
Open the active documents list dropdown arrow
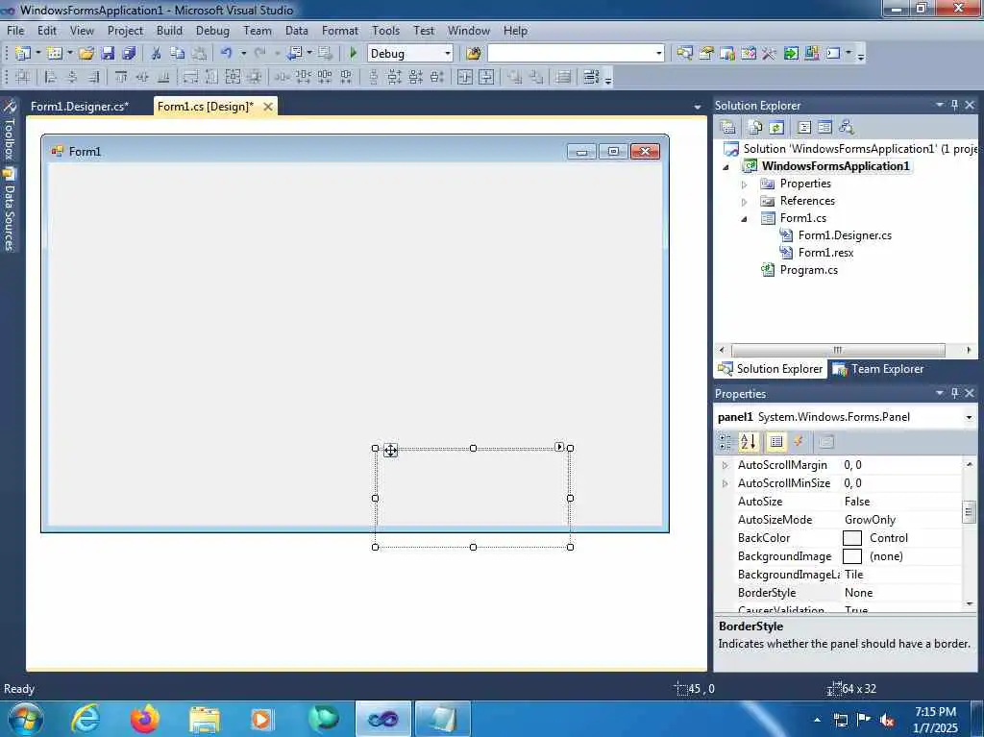(698, 108)
